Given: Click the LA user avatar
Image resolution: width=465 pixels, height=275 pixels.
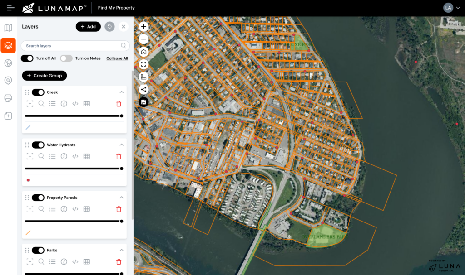Looking at the screenshot, I should coord(448,8).
